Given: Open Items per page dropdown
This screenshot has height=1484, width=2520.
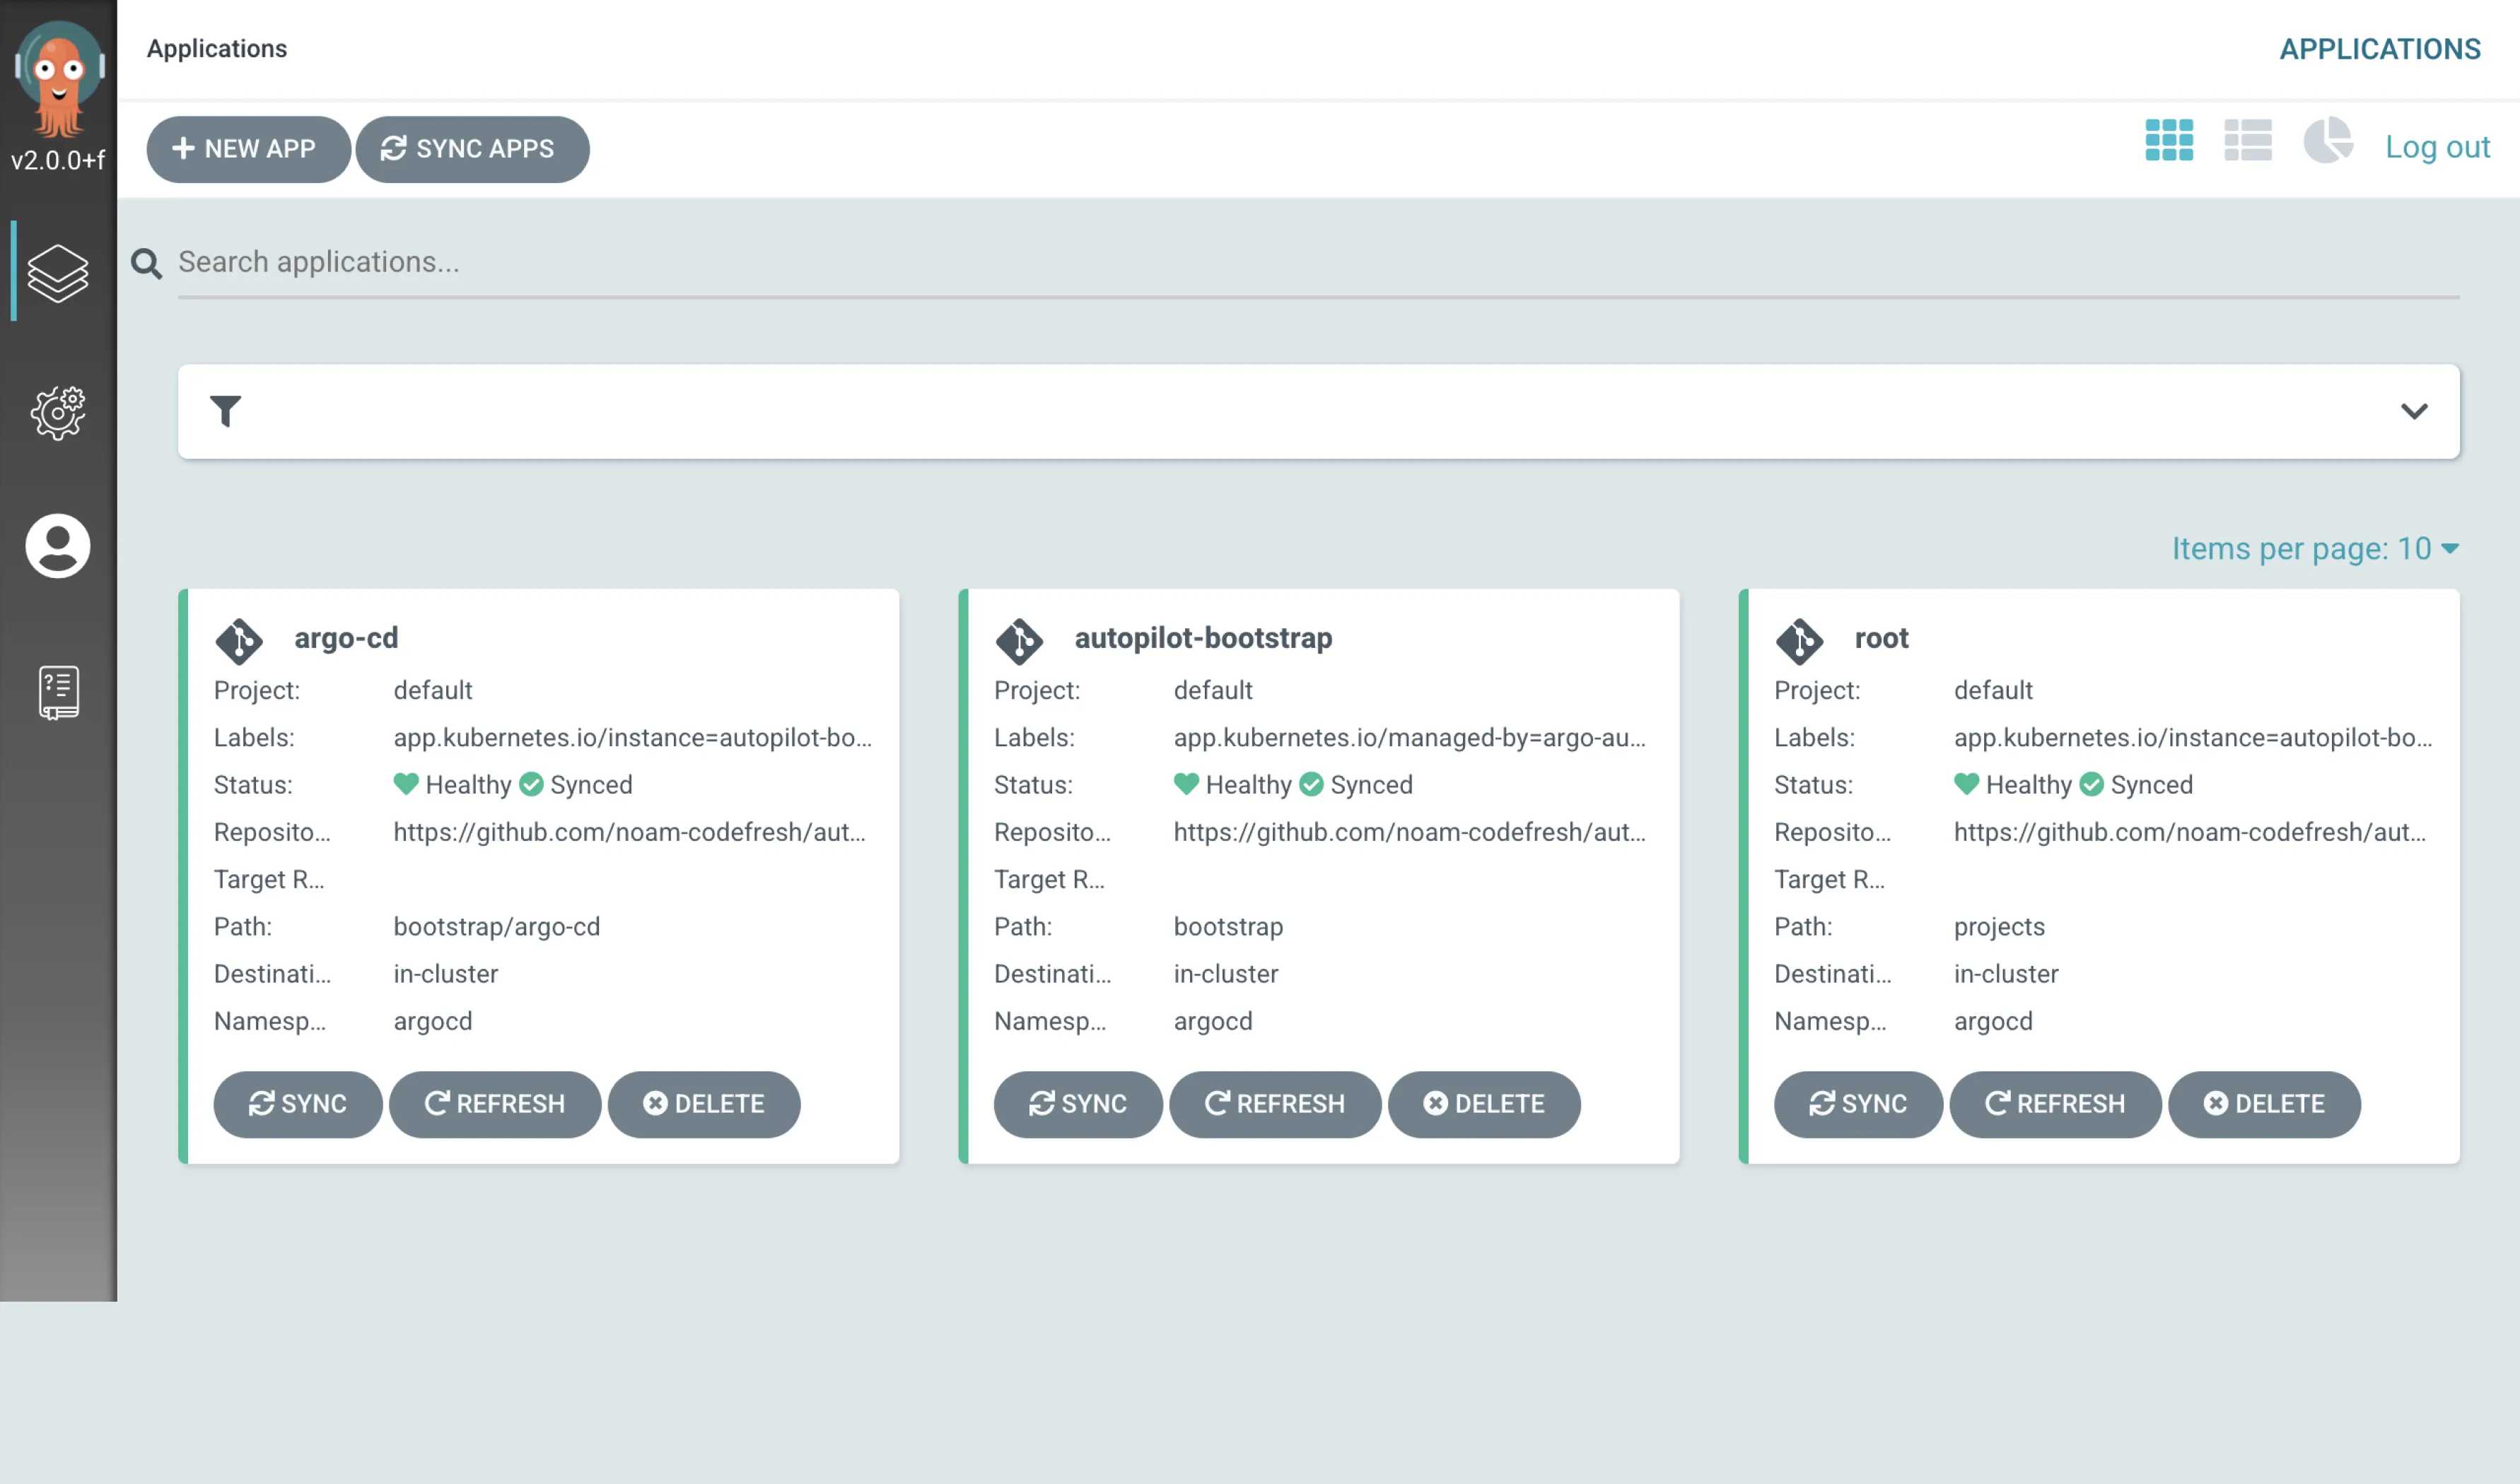Looking at the screenshot, I should 2314,548.
